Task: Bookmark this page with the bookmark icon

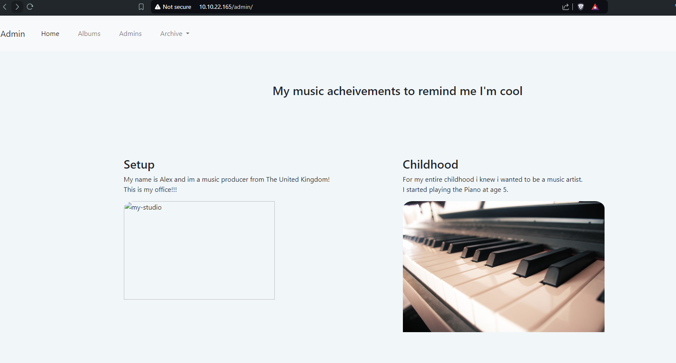Action: [141, 7]
